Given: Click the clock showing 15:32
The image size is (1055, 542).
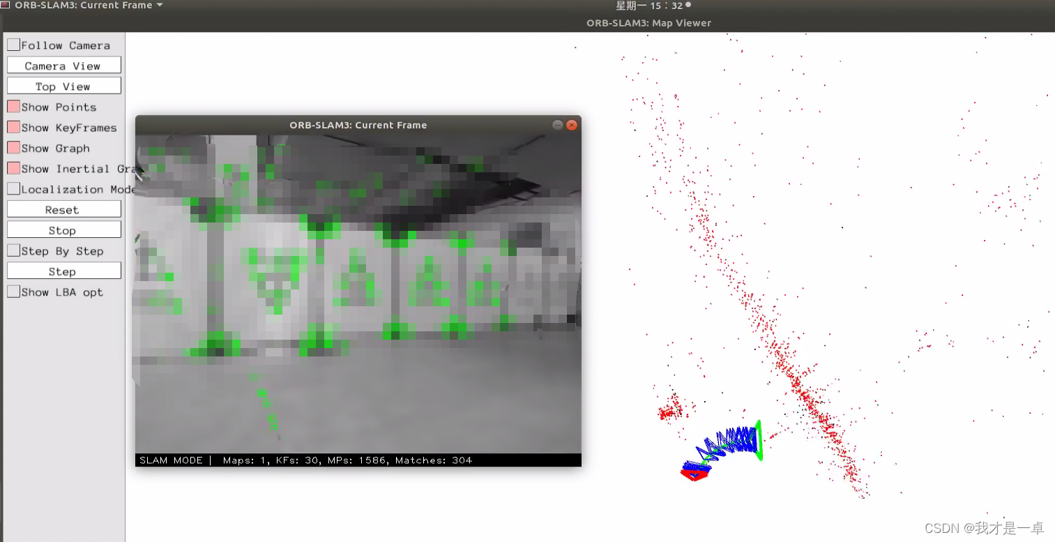Looking at the screenshot, I should (x=647, y=6).
